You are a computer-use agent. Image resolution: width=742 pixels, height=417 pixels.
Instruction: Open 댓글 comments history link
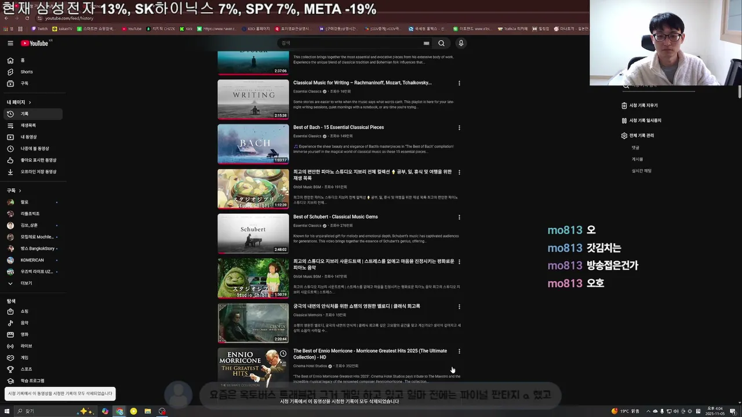[x=635, y=148]
